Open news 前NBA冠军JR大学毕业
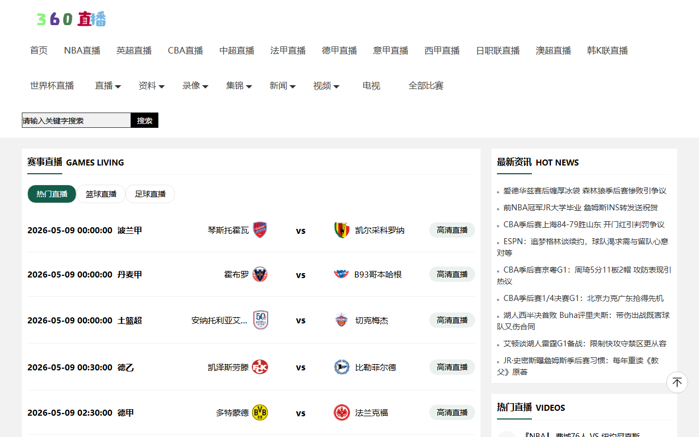 (x=580, y=208)
